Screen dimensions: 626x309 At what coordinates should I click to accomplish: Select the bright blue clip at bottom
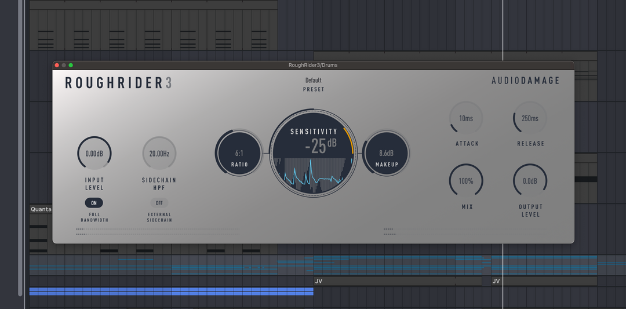tap(171, 291)
